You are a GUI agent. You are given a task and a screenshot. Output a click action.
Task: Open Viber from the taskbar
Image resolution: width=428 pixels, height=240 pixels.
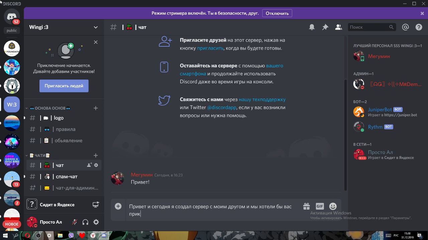71,235
